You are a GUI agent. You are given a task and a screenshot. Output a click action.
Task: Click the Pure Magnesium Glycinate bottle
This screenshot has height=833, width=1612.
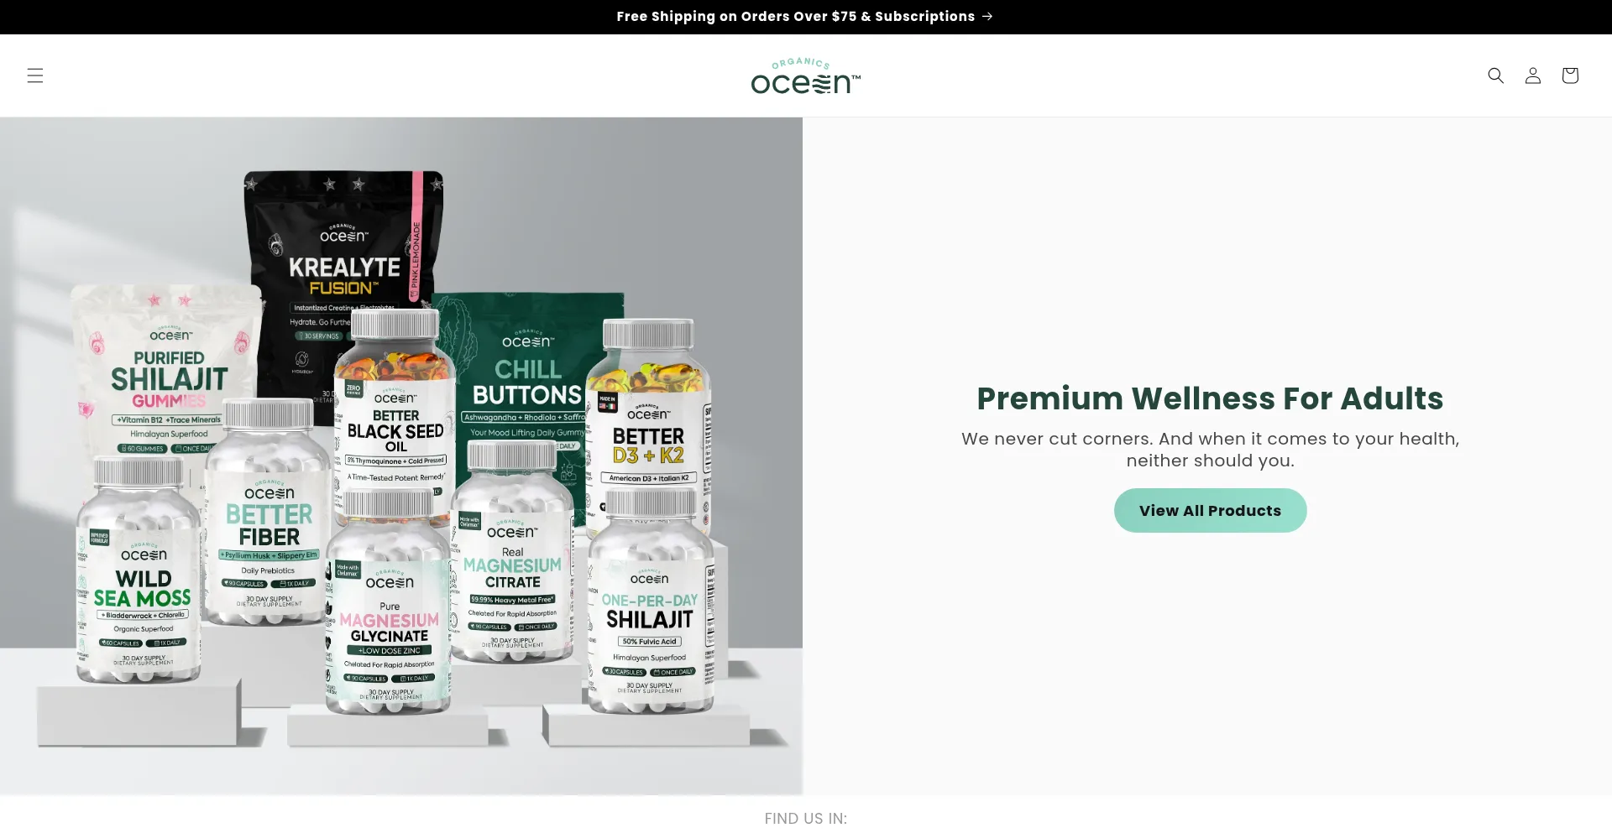(389, 604)
